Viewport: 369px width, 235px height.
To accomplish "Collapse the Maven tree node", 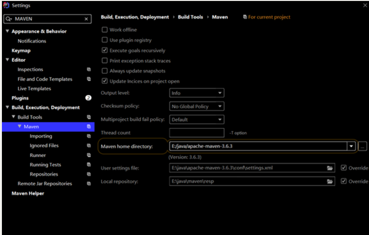I will coord(20,126).
